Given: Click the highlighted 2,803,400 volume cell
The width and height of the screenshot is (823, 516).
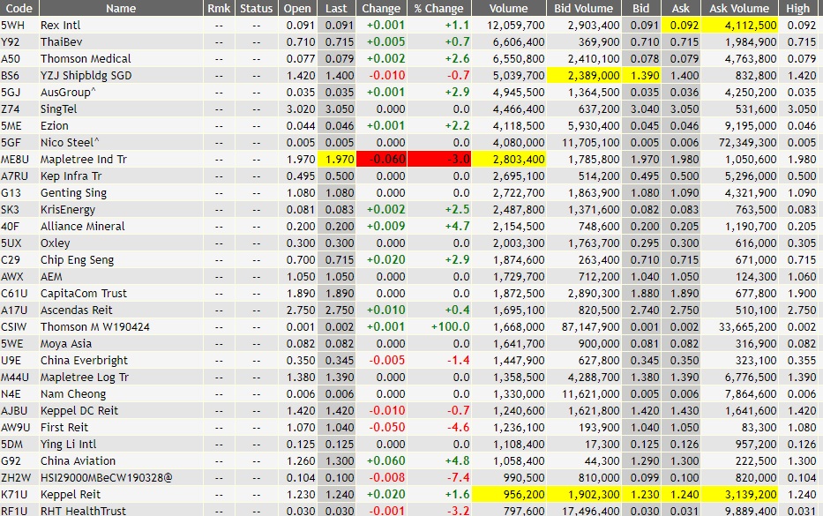Looking at the screenshot, I should coord(509,159).
